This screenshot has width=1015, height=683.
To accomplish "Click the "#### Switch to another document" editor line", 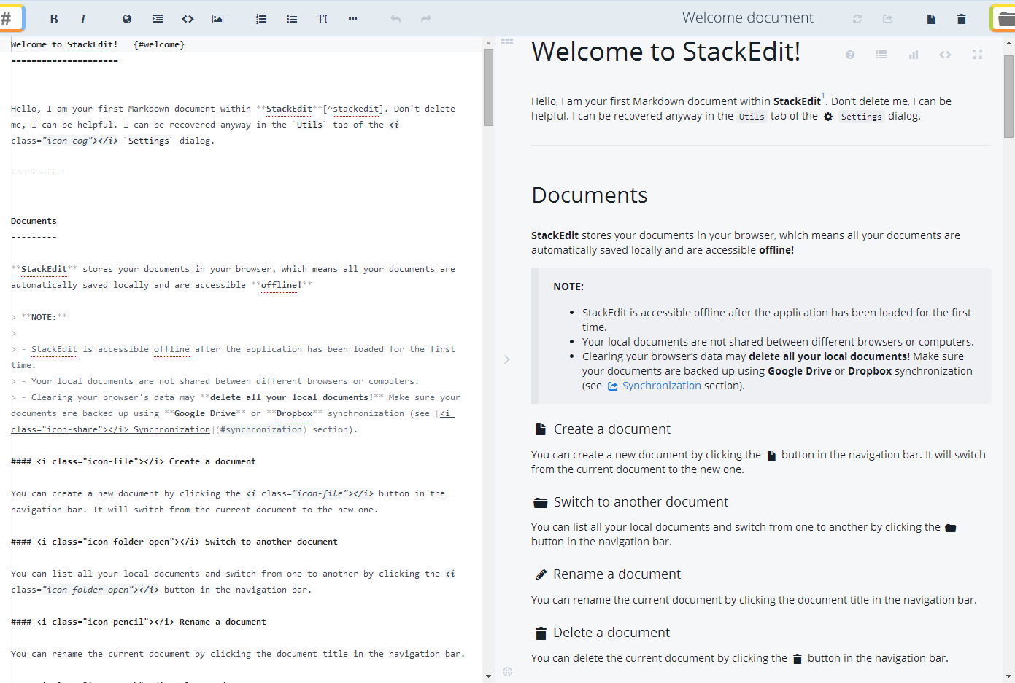I will (x=174, y=542).
